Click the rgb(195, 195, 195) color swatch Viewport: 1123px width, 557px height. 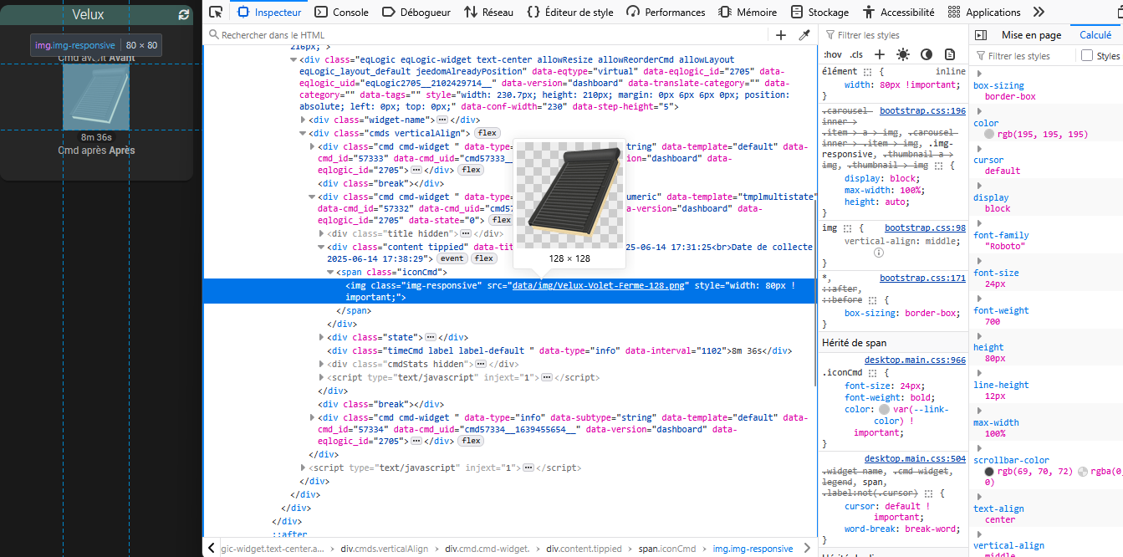coord(989,134)
